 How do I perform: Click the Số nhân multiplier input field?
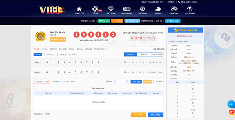click(121, 82)
